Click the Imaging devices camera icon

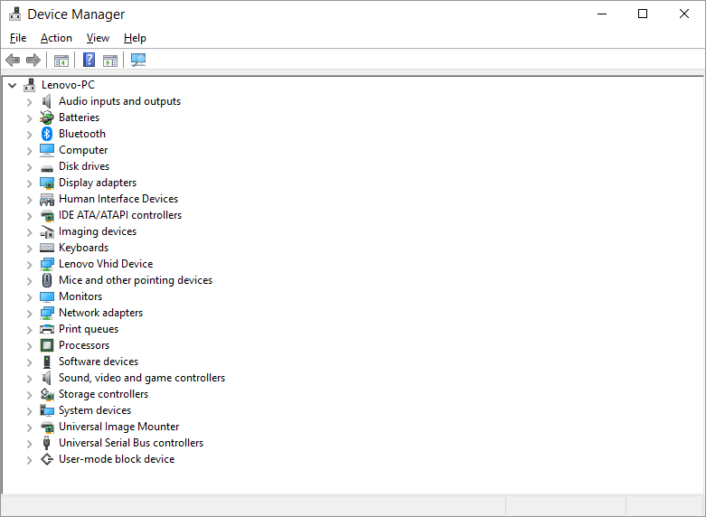47,232
